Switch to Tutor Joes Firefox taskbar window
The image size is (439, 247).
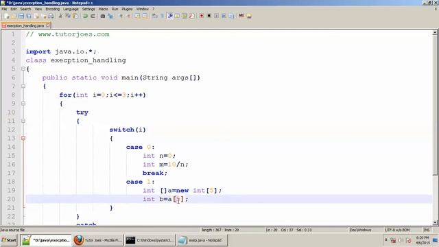coord(98,240)
